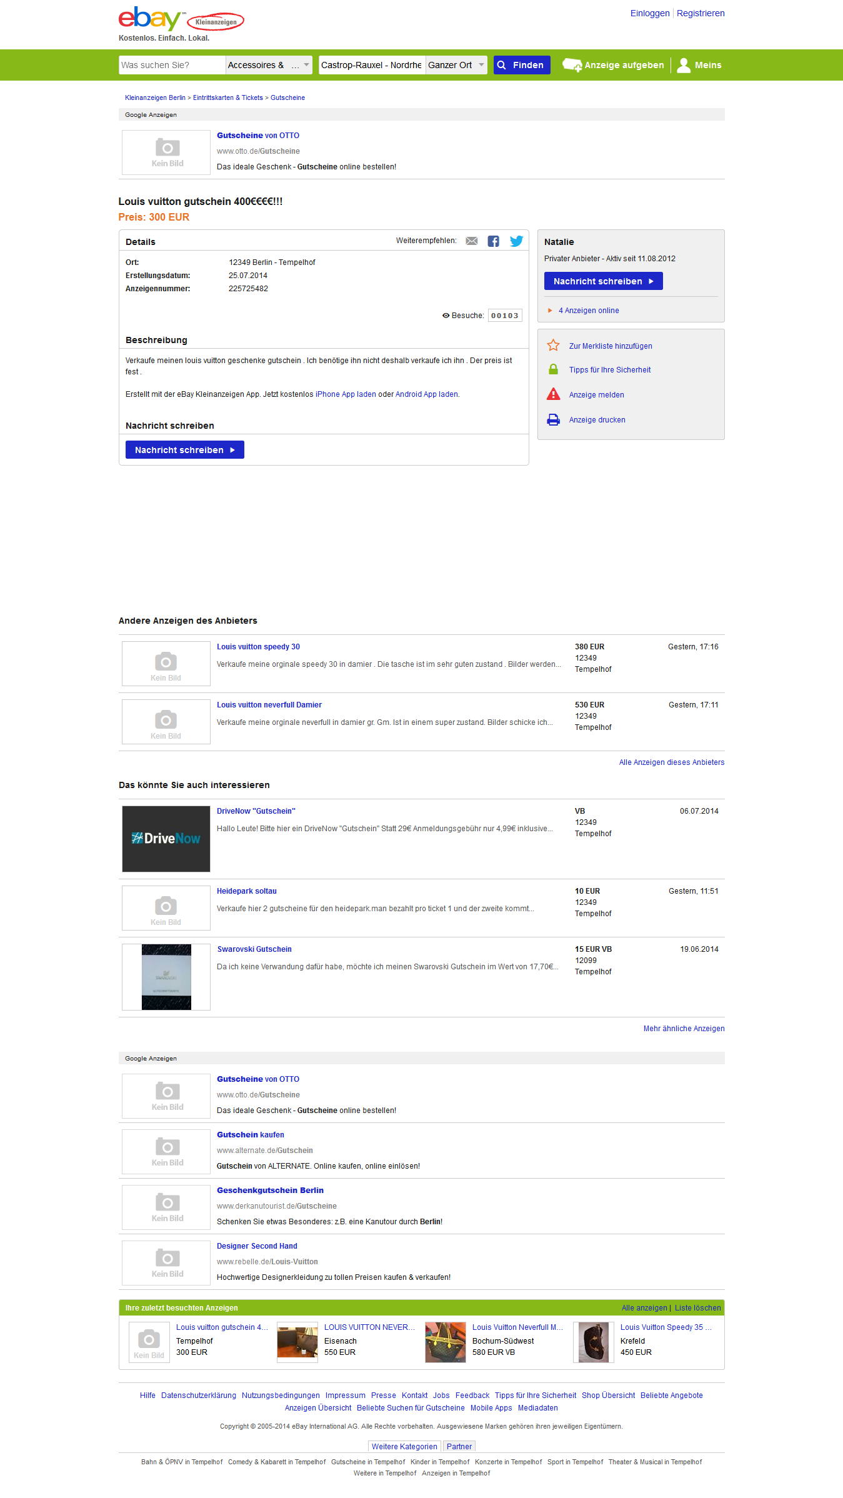Image resolution: width=843 pixels, height=1498 pixels.
Task: Open Einloggen link
Action: tap(650, 13)
